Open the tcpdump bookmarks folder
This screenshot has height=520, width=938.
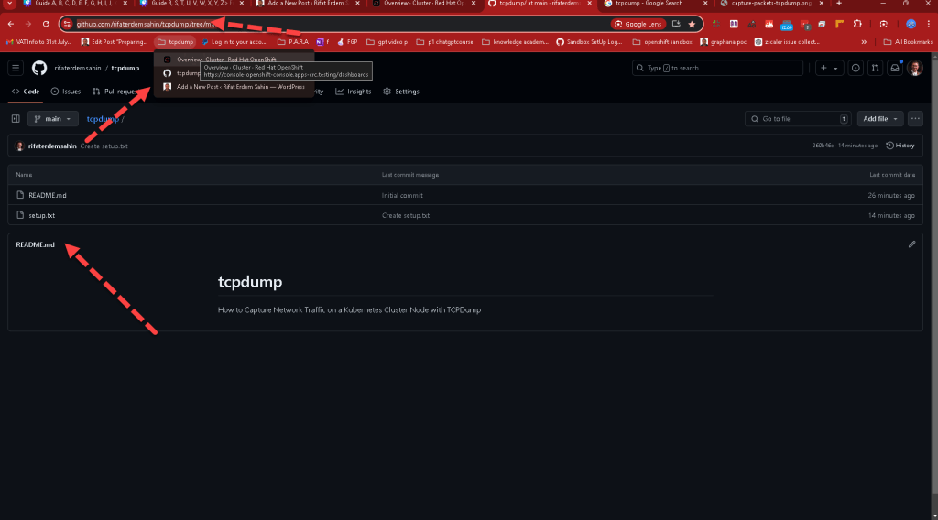click(x=175, y=42)
